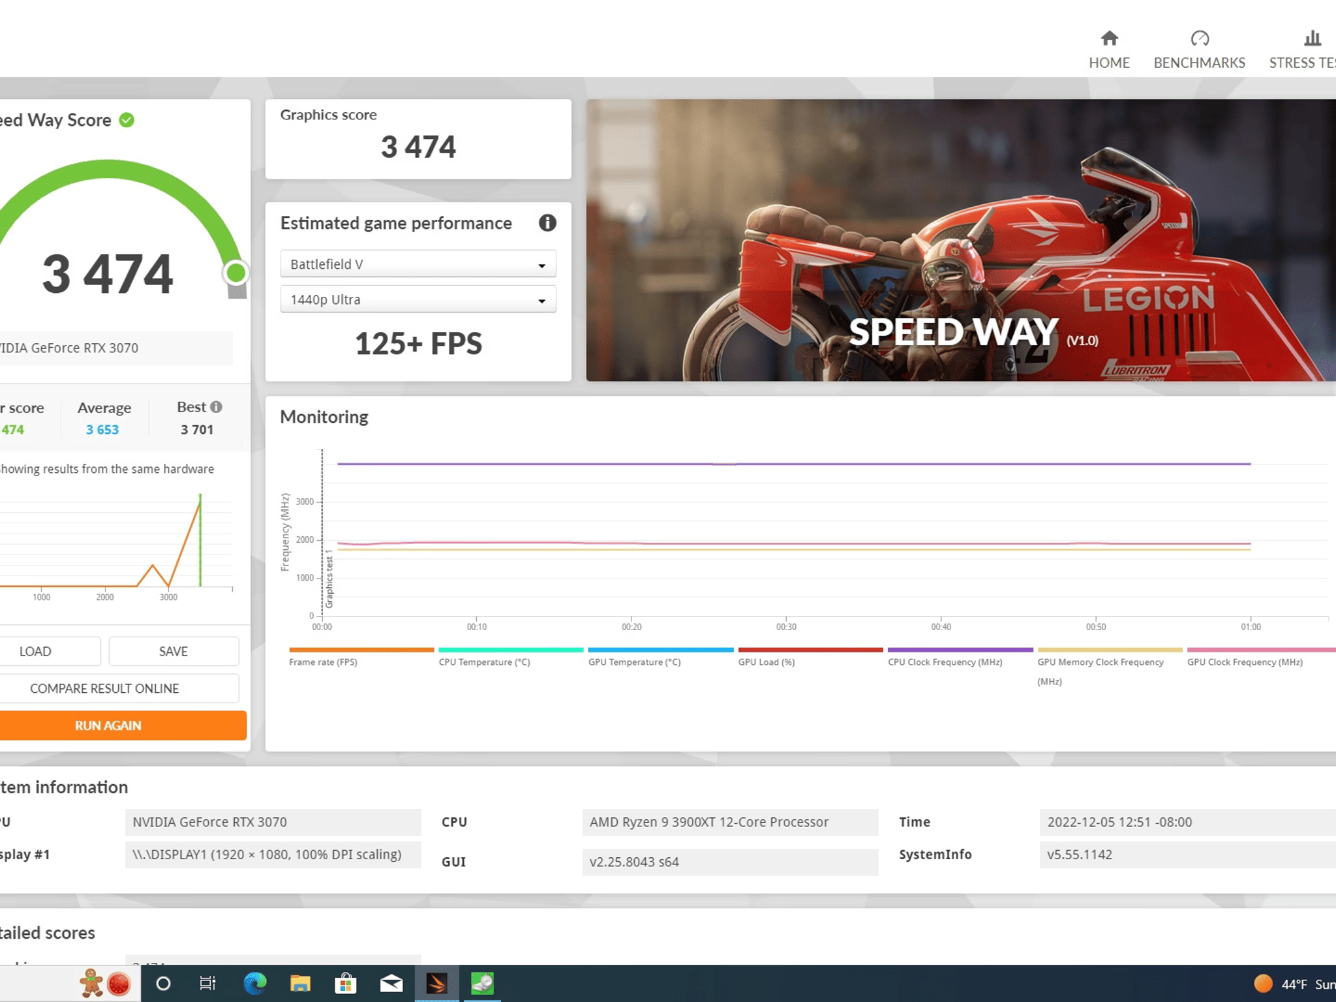Toggle the CPU Temperature legend

[511, 658]
